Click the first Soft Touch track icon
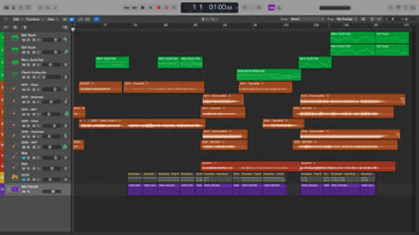The width and height of the screenshot is (419, 235). [15, 38]
